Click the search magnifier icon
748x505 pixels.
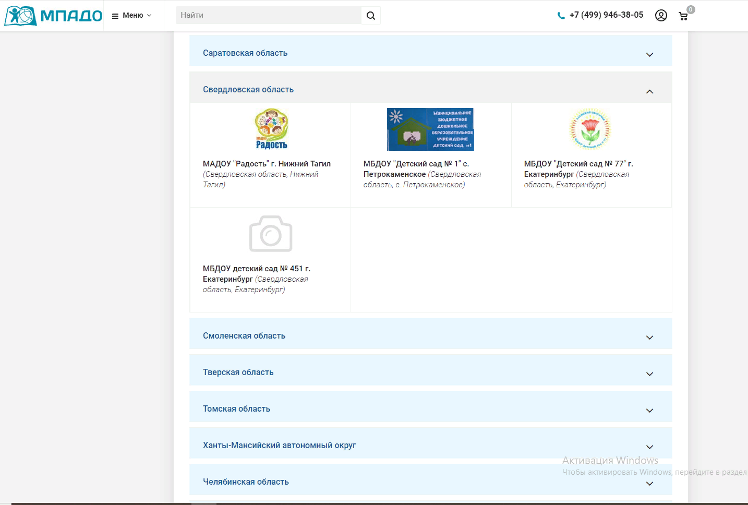[x=371, y=16]
